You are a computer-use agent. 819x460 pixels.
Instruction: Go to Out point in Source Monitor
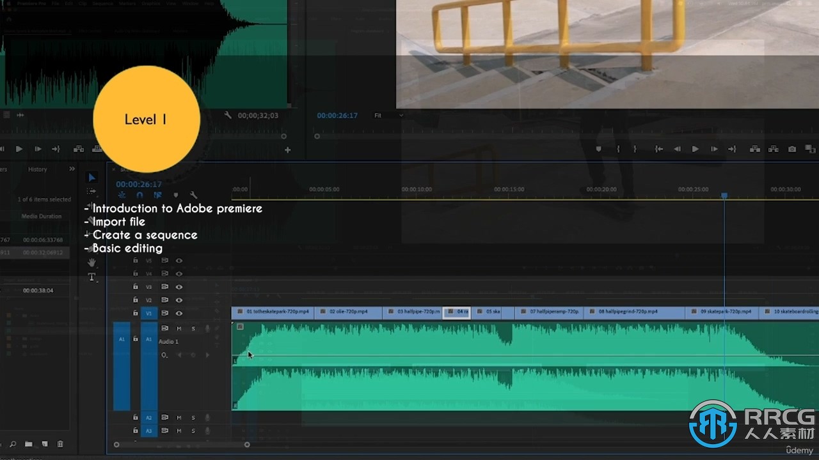click(56, 149)
